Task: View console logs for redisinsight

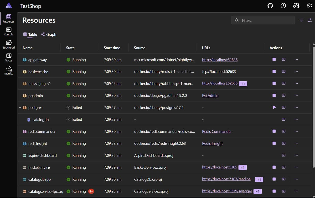Action: [283, 143]
